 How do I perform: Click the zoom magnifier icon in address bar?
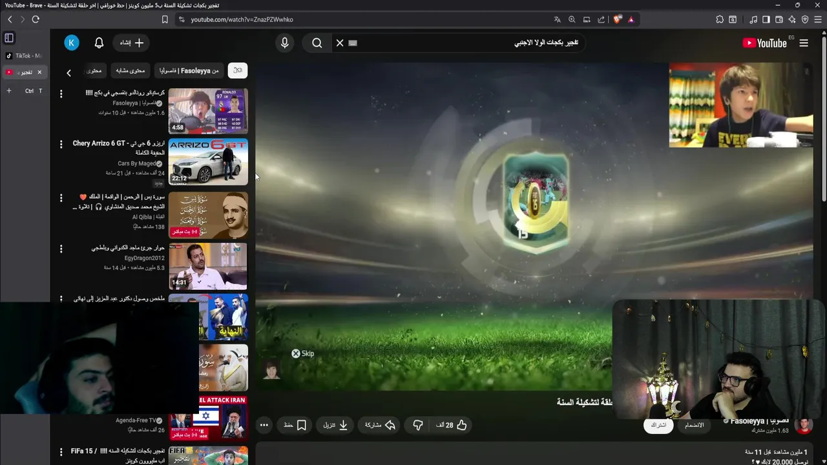[x=572, y=19]
